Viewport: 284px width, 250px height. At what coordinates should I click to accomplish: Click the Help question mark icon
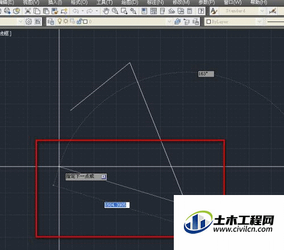[201, 11]
